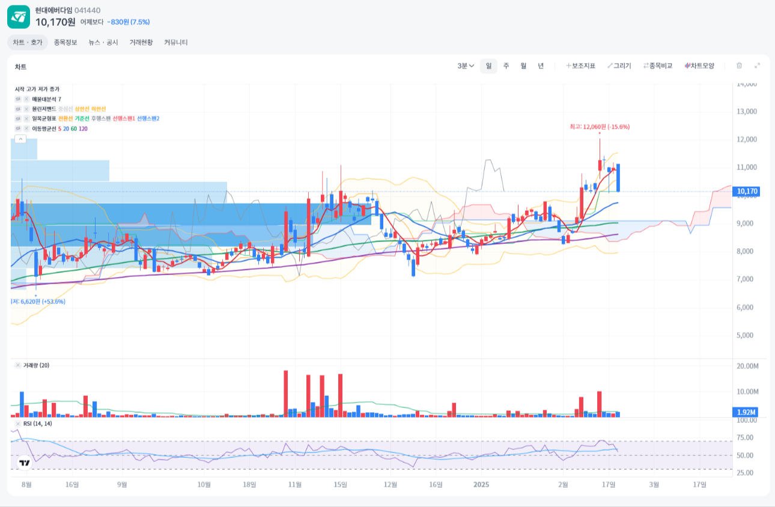The height and width of the screenshot is (507, 775).
Task: Click the 볼린저밴드 상한선 label
Action: (82, 109)
